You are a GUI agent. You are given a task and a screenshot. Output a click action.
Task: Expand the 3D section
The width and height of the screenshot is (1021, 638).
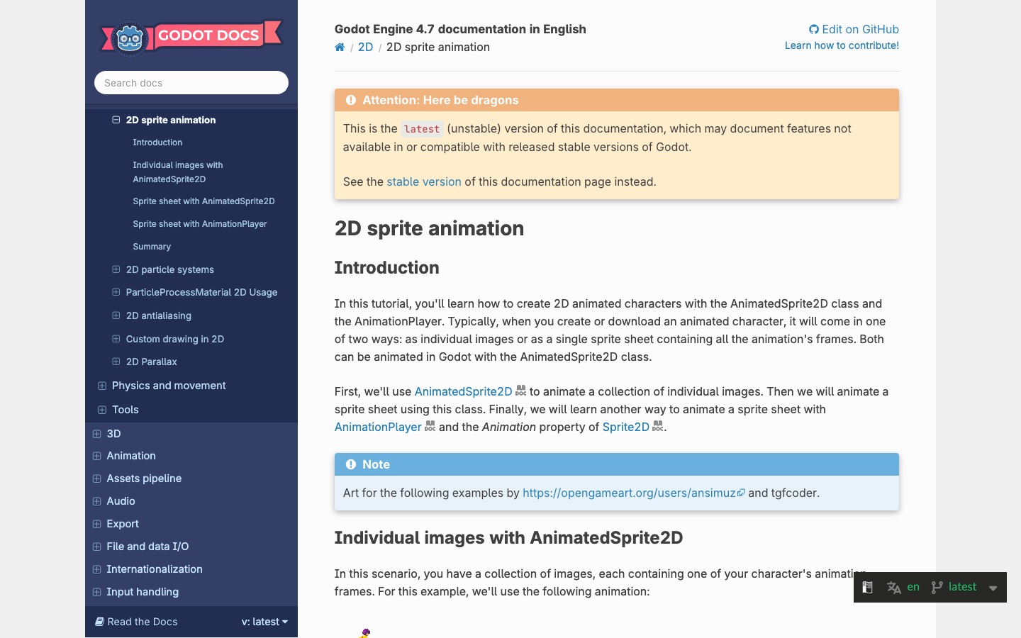coord(96,434)
